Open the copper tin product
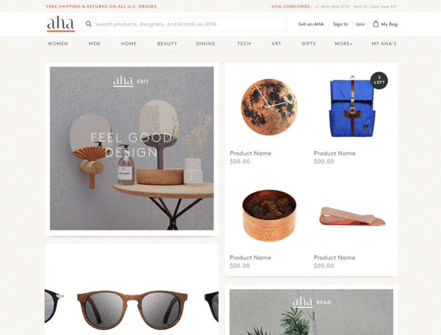 coord(269,215)
